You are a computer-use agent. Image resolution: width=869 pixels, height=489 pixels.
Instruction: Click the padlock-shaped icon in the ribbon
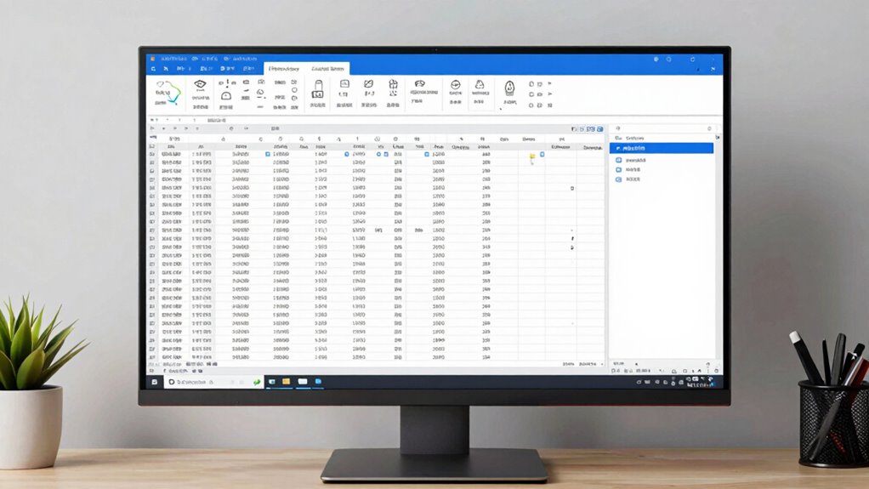click(x=318, y=88)
